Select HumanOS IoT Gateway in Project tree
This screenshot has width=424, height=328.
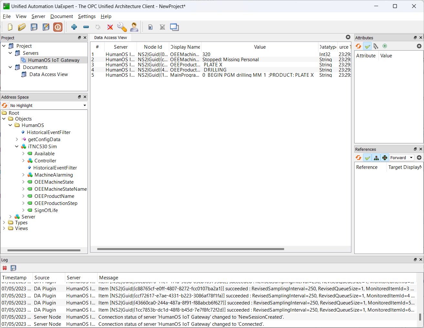point(54,60)
